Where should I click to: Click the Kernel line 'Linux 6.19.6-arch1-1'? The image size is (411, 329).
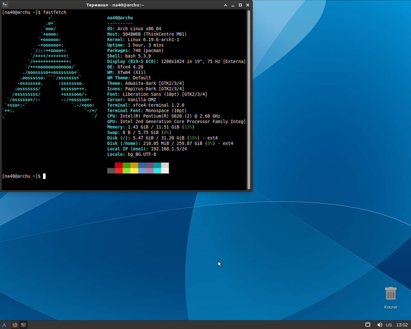[x=143, y=40]
